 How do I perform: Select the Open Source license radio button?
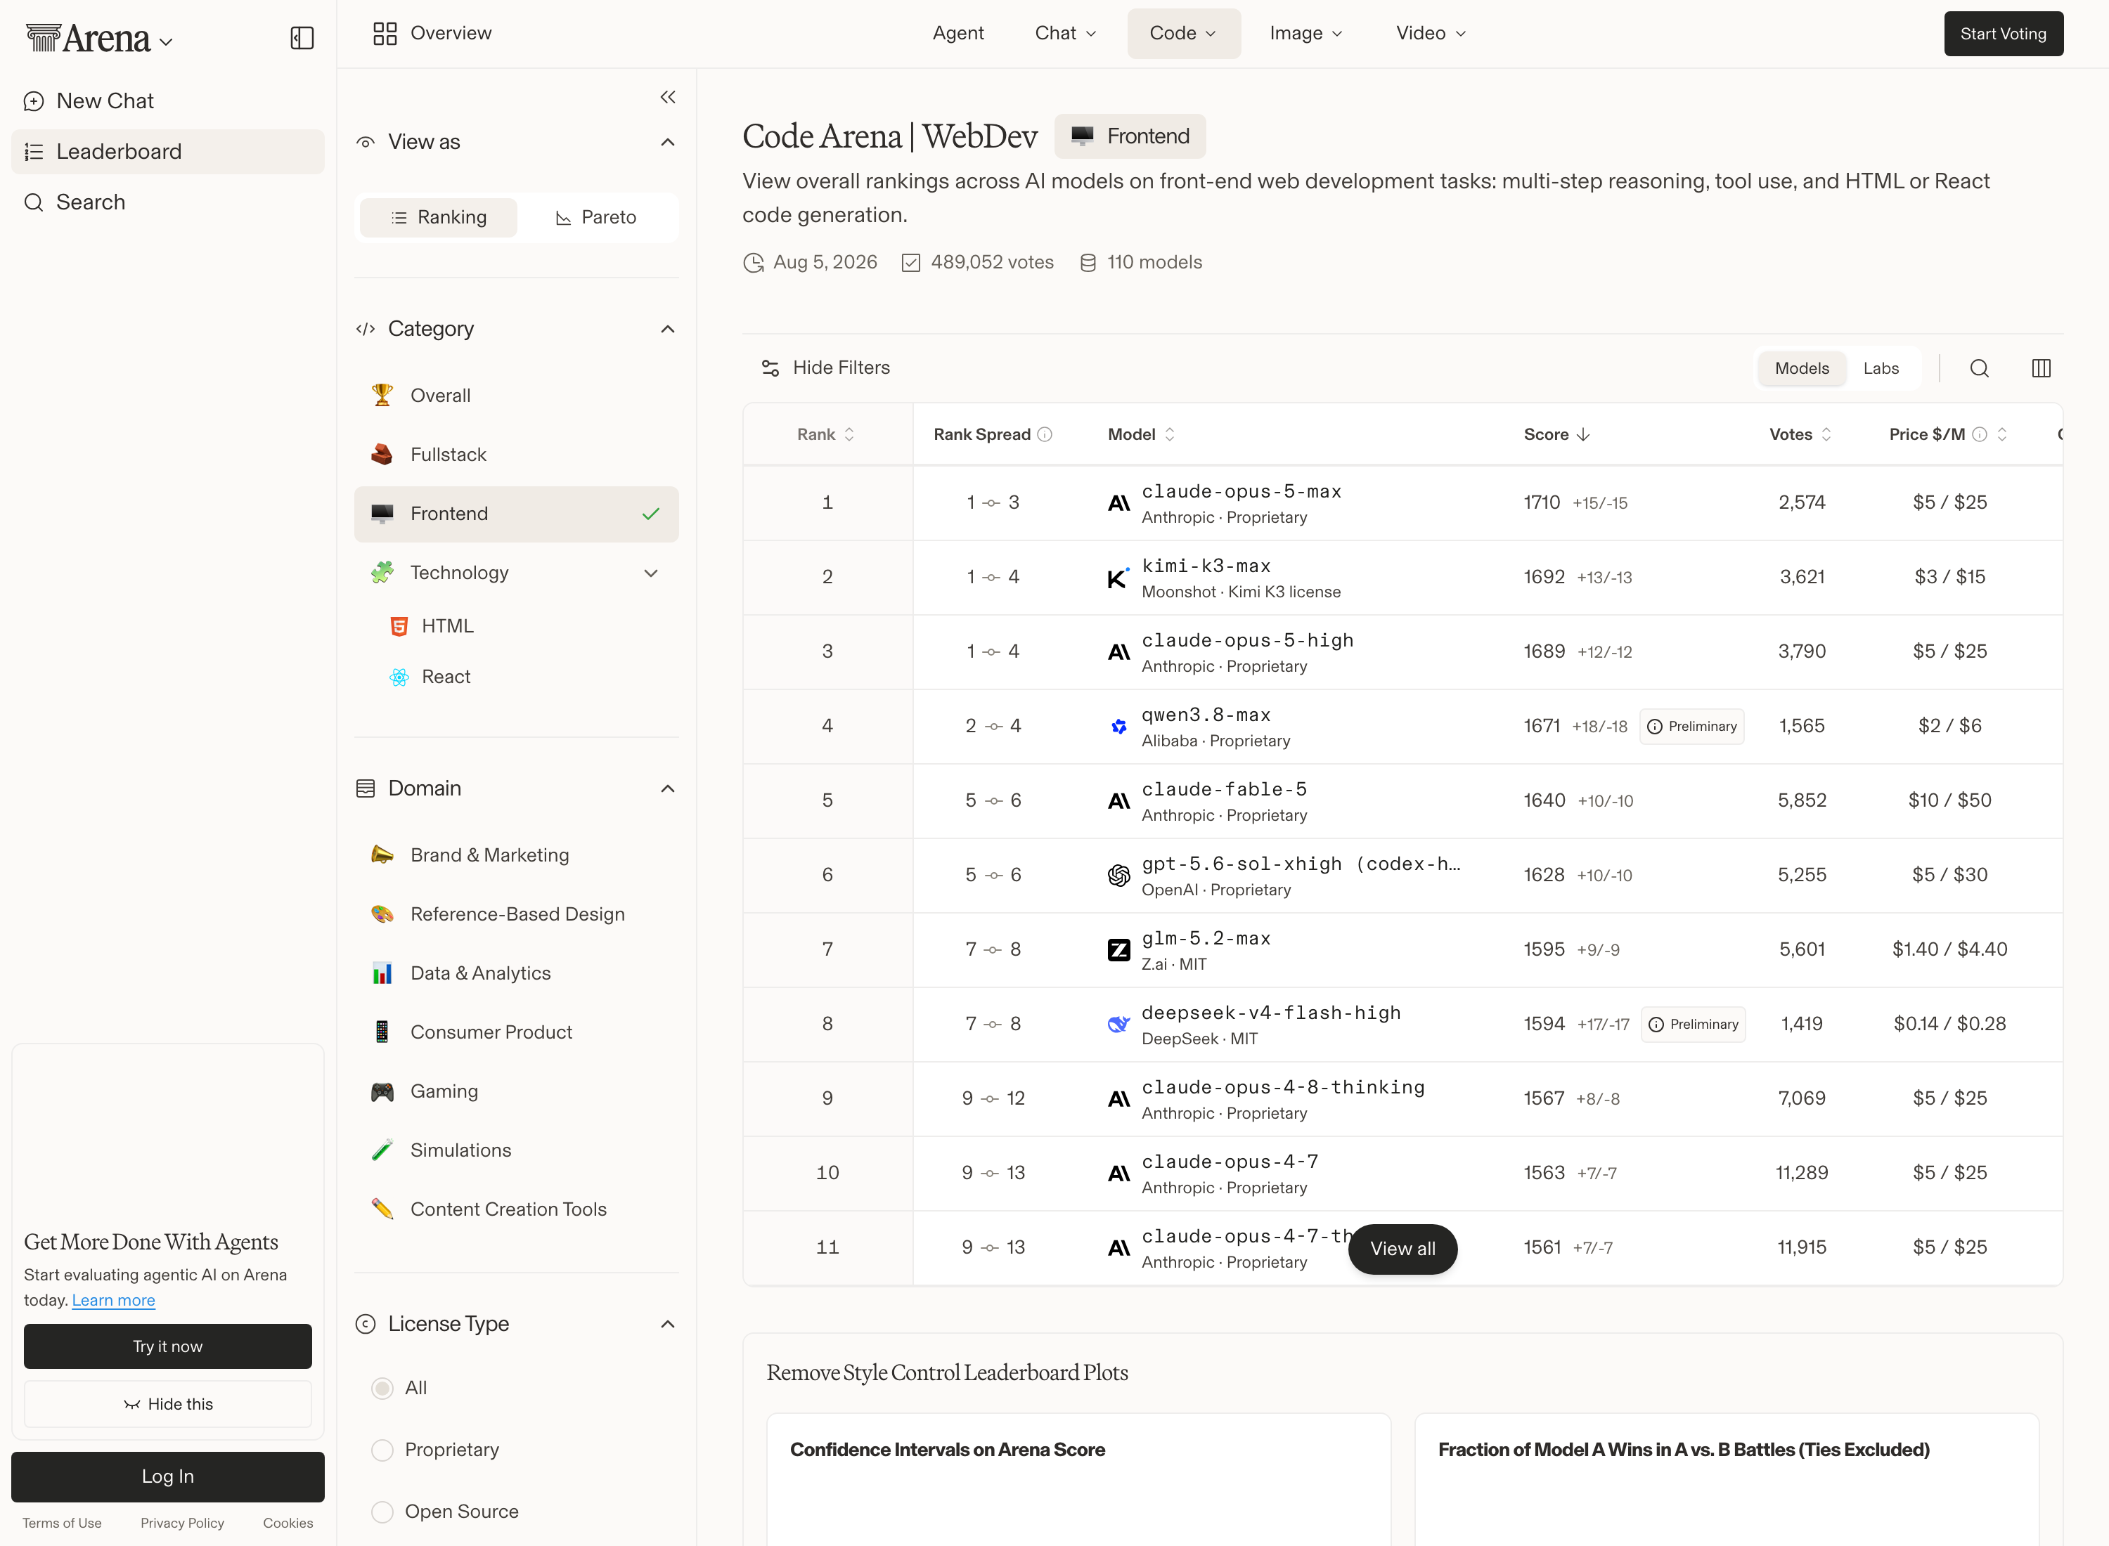(x=382, y=1512)
